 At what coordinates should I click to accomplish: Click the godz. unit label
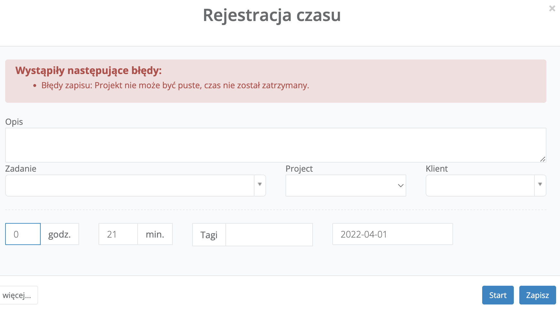tap(59, 234)
